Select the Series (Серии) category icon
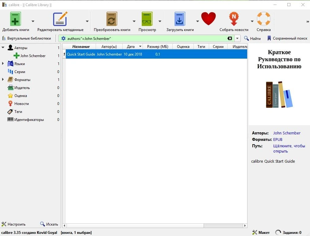This screenshot has height=236, width=310. point(10,72)
